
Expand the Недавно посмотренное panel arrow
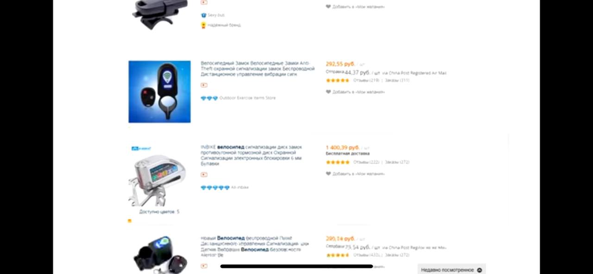click(479, 270)
